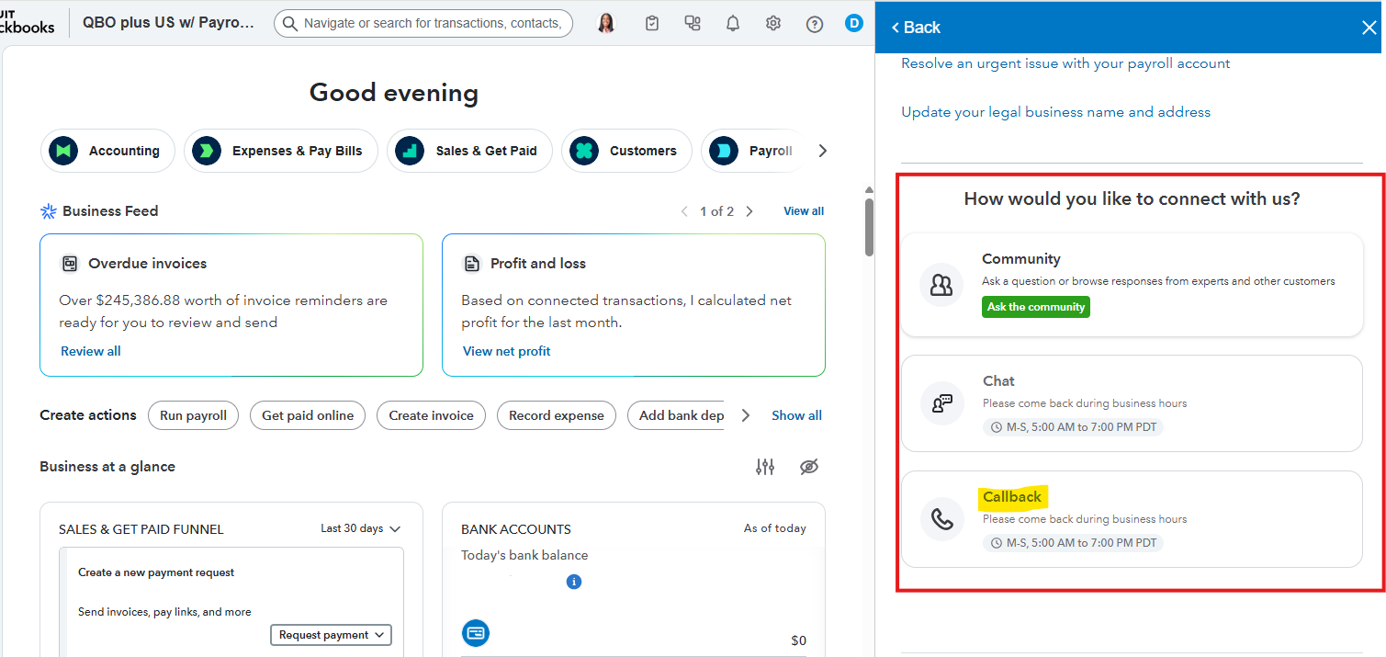Open the Request payment dropdown
Viewport: 1386px width, 657px height.
click(x=331, y=635)
